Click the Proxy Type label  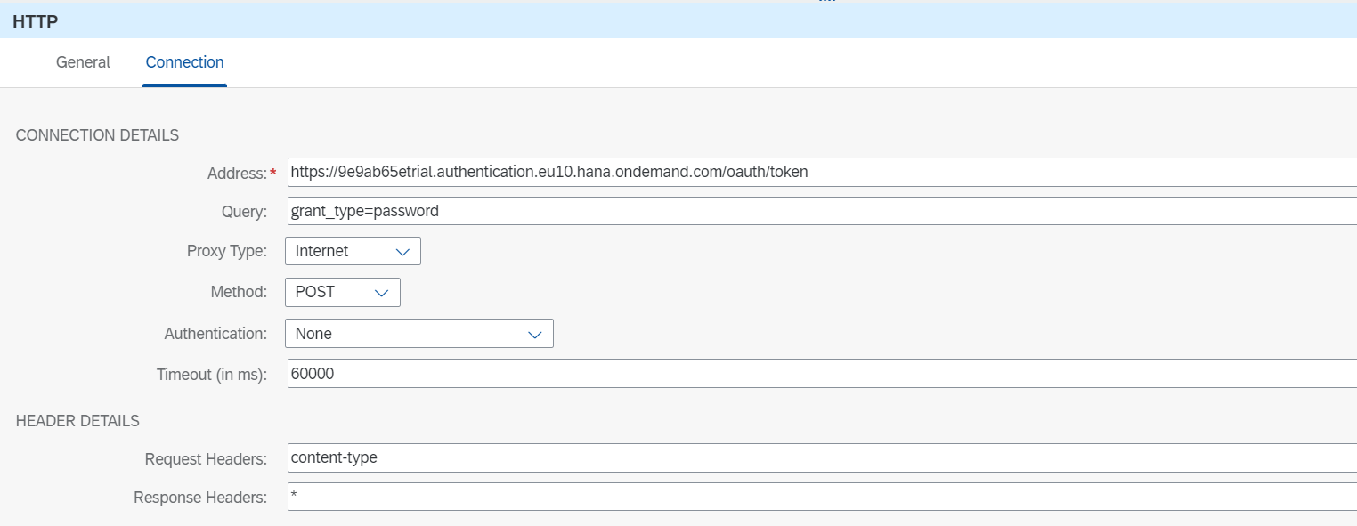click(x=227, y=251)
